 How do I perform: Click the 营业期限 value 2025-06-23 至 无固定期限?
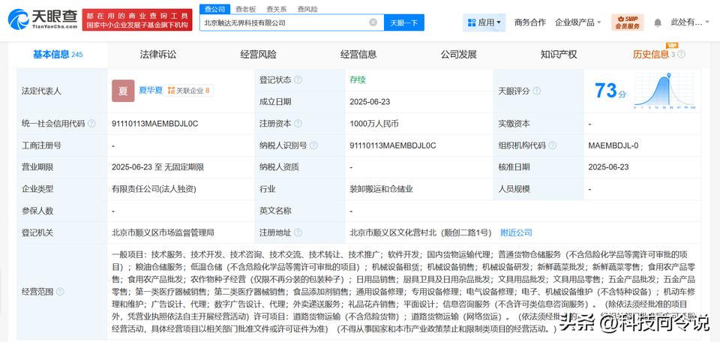point(157,167)
